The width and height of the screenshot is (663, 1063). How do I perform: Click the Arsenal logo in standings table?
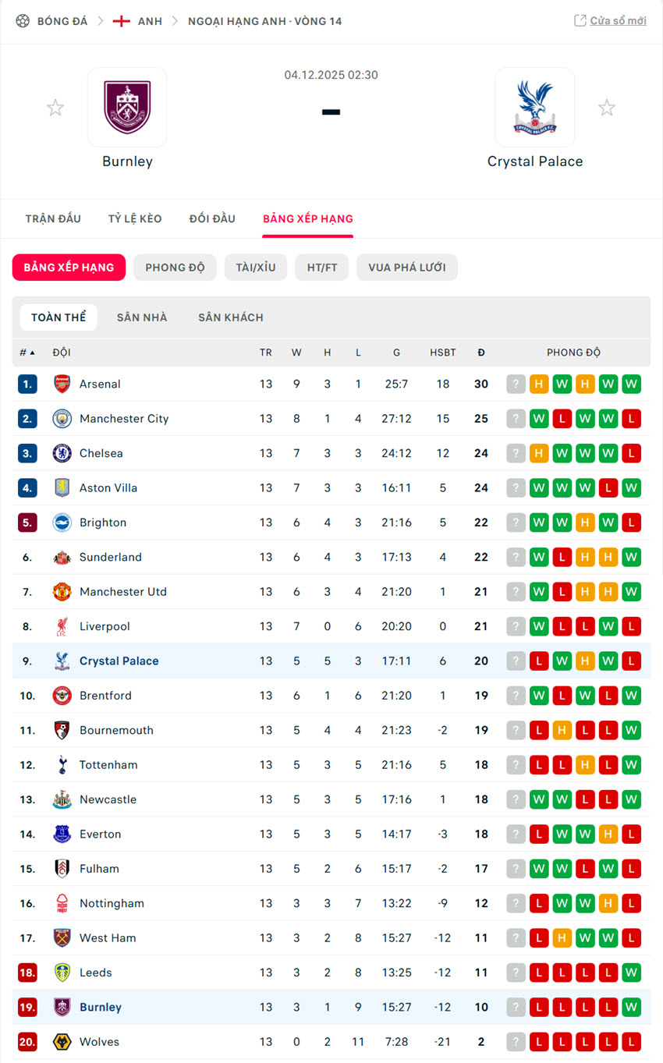pos(62,384)
